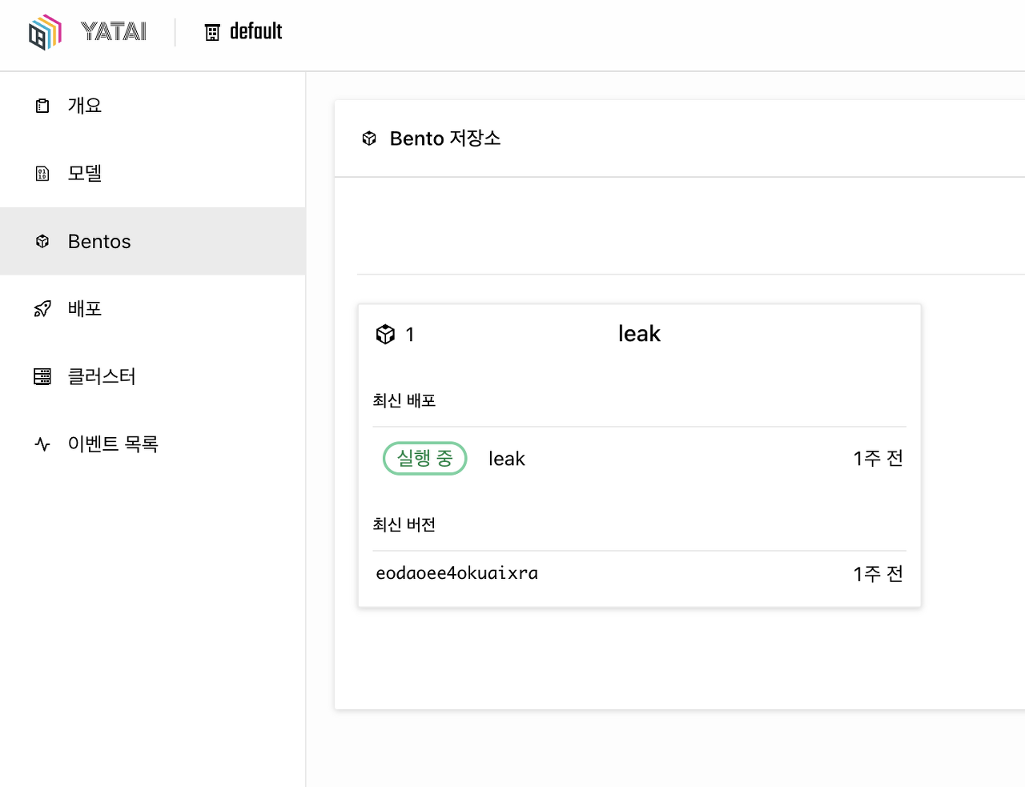Open the default organization selector
The height and width of the screenshot is (787, 1025).
click(x=243, y=32)
